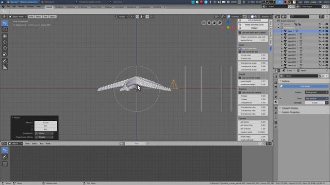This screenshot has height=185, width=330.
Task: Open the Output properties tab icon
Action: [x=276, y=87]
